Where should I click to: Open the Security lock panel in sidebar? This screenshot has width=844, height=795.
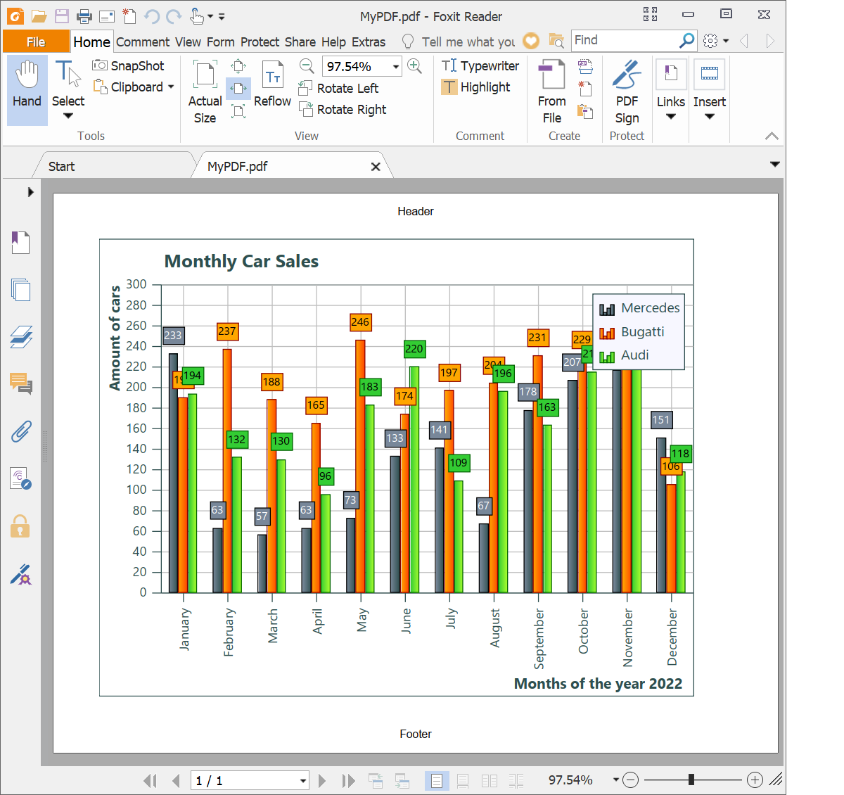tap(20, 526)
